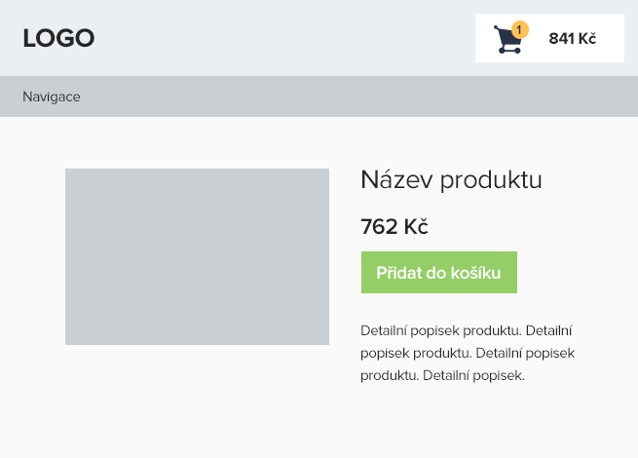Click the word produktu in product title
638x458 pixels.
point(491,180)
